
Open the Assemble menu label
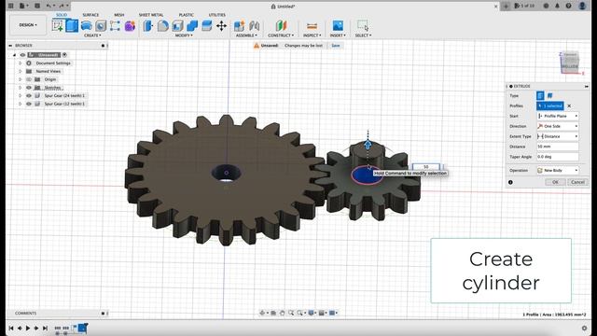pyautogui.click(x=246, y=35)
